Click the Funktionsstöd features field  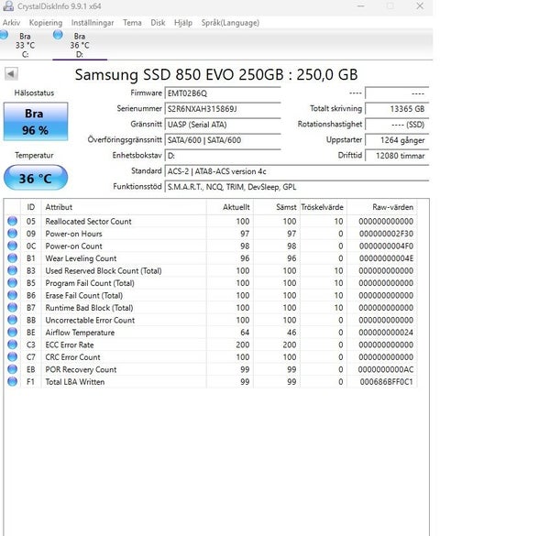click(x=297, y=187)
